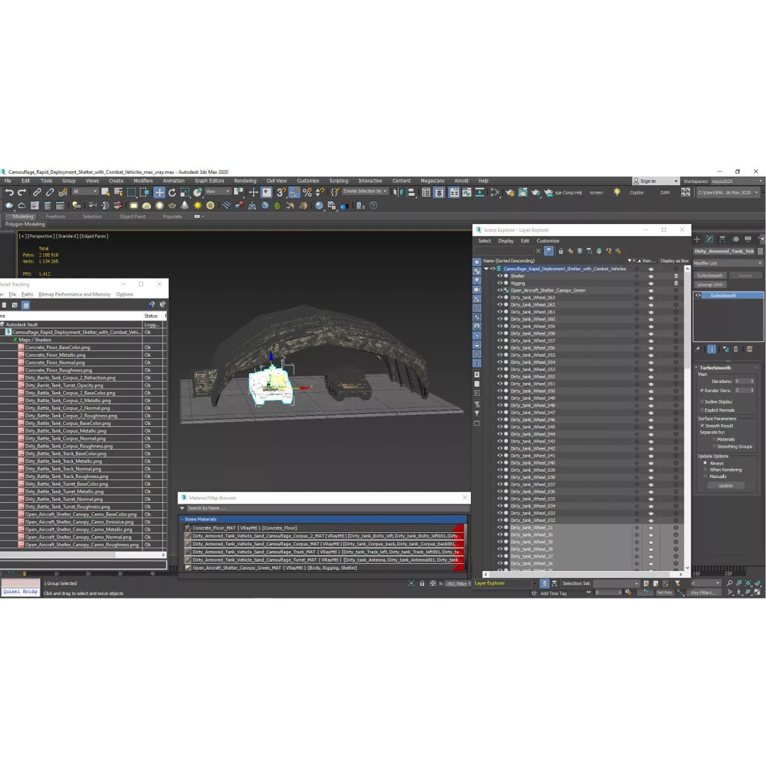Choose the Select and Move tool
The width and height of the screenshot is (766, 766).
(160, 192)
